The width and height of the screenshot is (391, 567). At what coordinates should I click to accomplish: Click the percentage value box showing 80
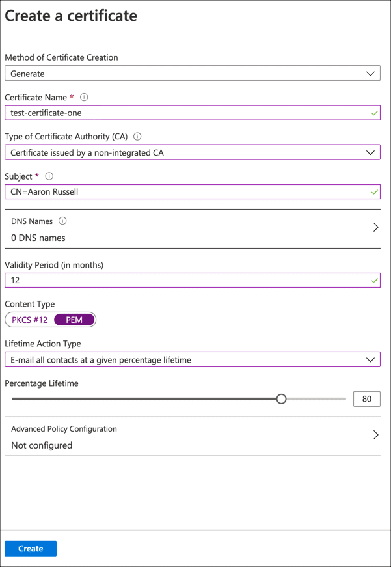(x=366, y=399)
